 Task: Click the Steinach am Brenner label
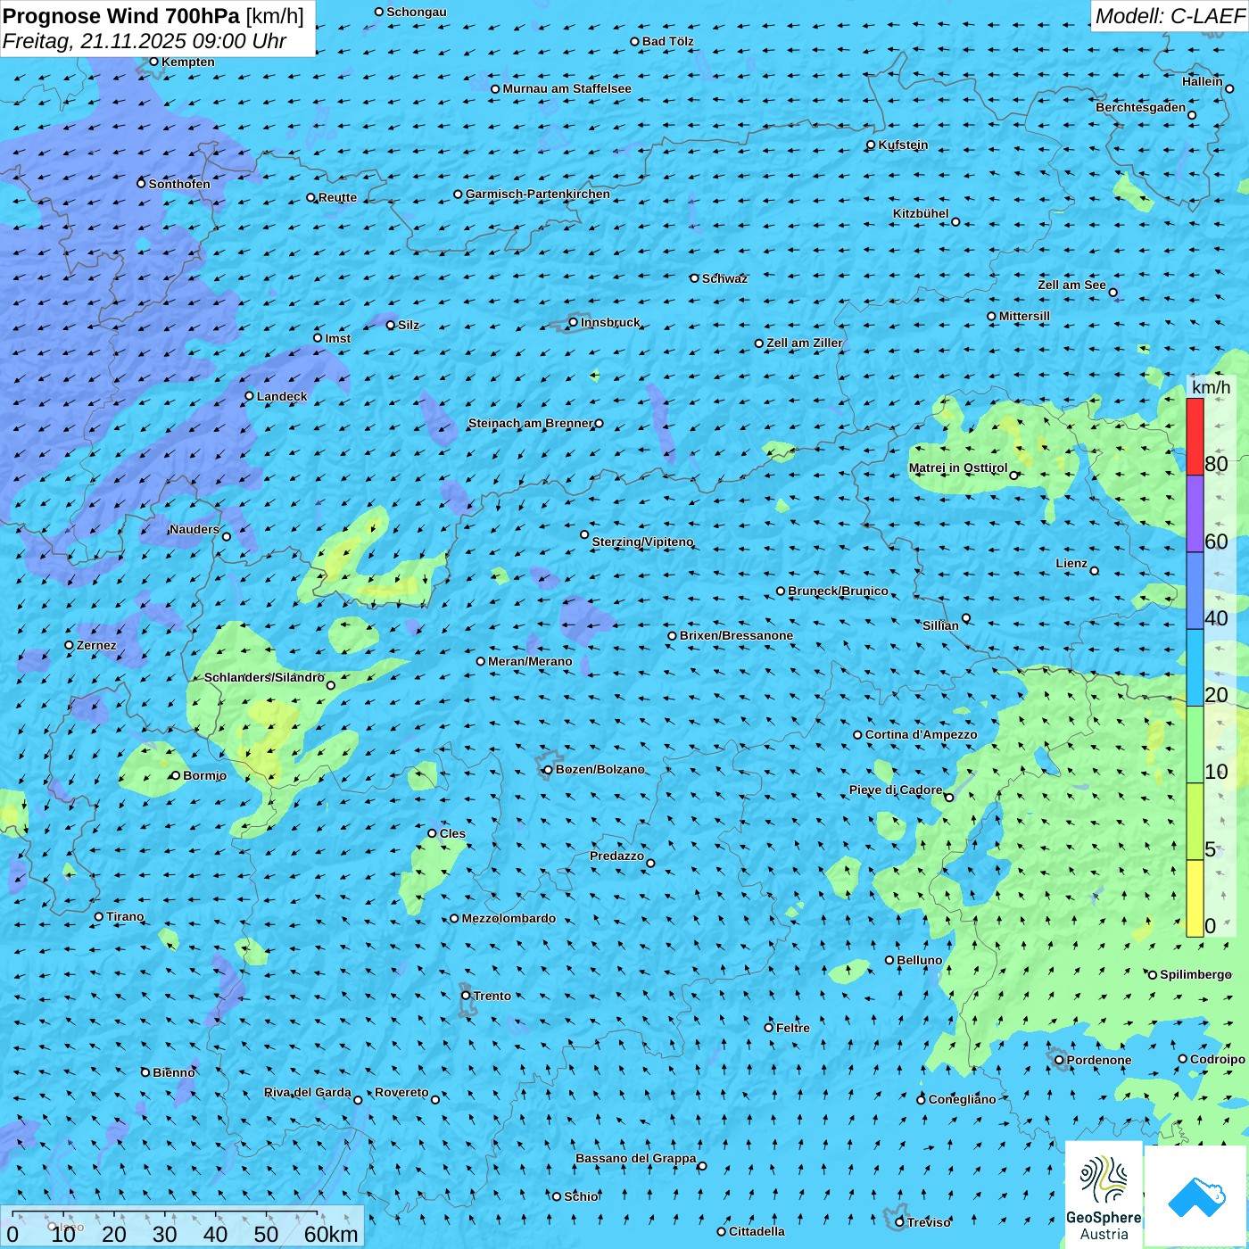pos(531,423)
